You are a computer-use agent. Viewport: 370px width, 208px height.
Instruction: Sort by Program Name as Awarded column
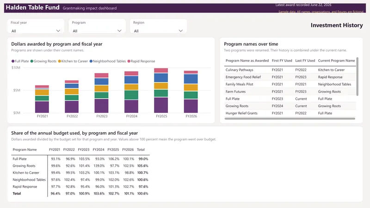pos(247,61)
